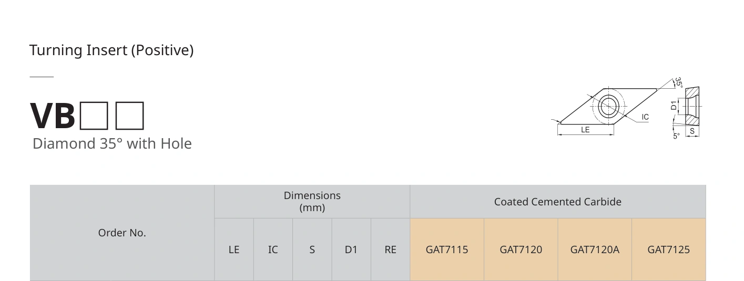Click the Coated Cemented Carbide header
The image size is (744, 281).
tap(558, 202)
